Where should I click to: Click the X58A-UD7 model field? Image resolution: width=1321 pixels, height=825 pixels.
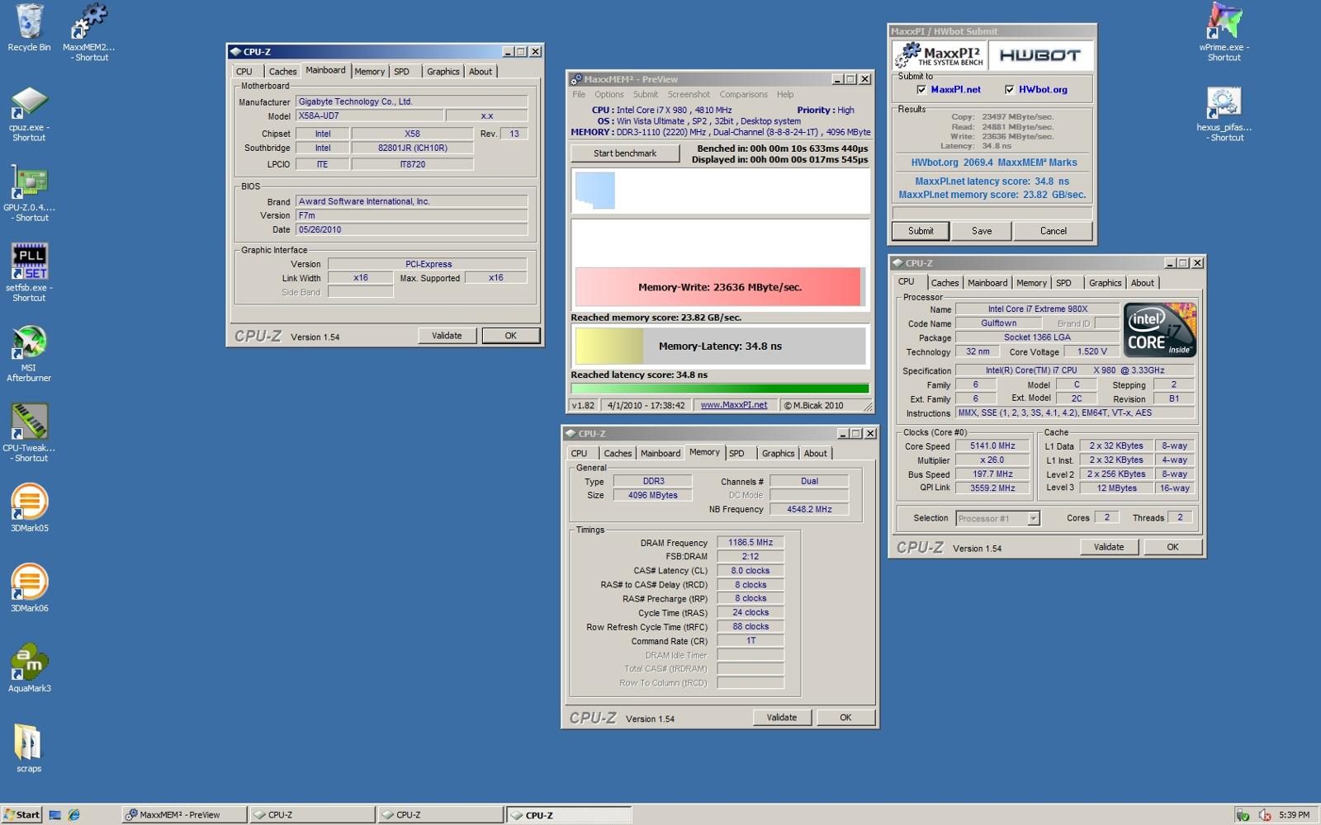coord(369,116)
